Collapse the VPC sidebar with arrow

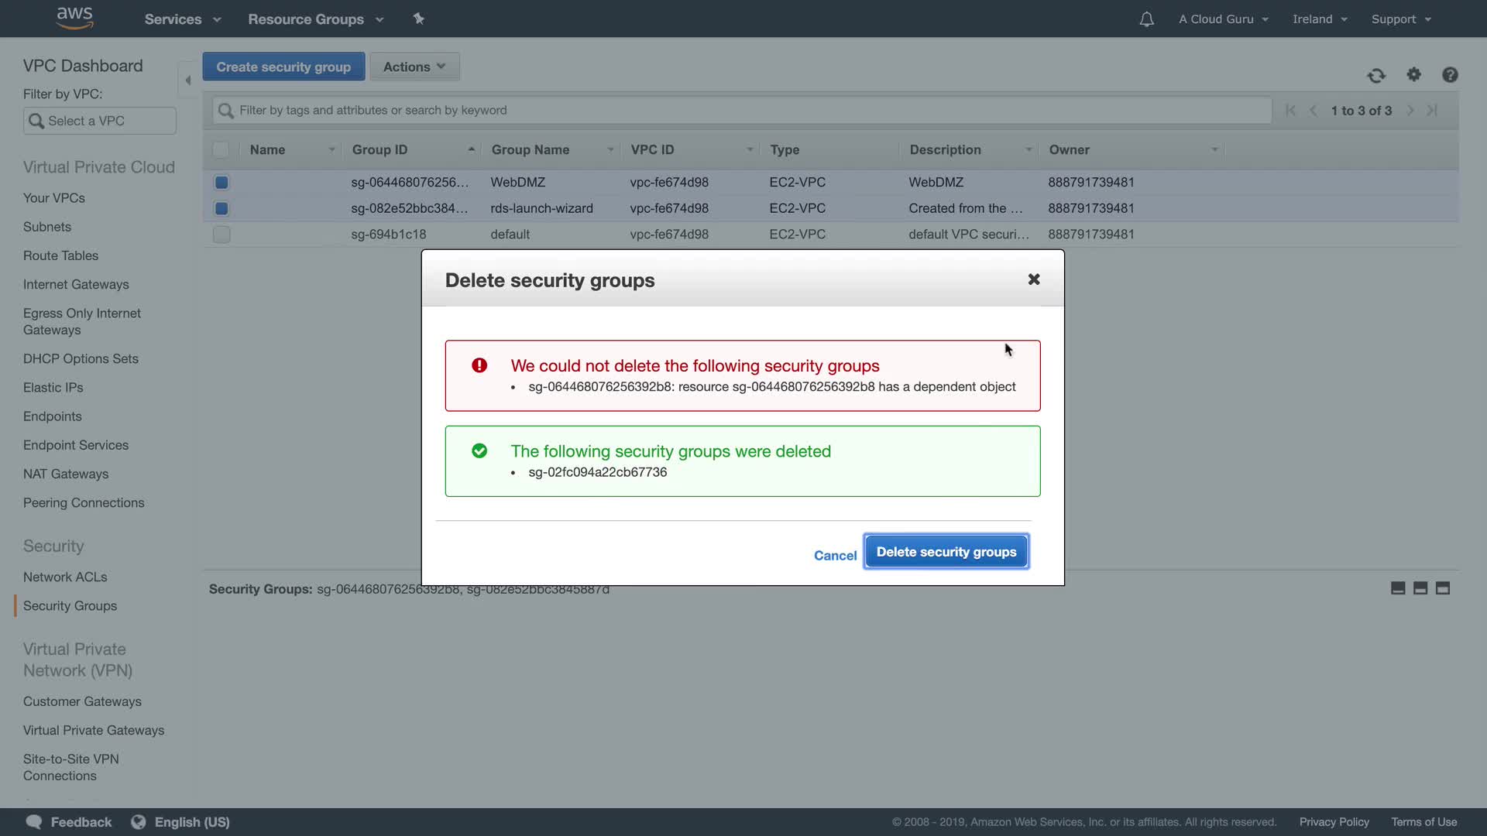coord(187,80)
